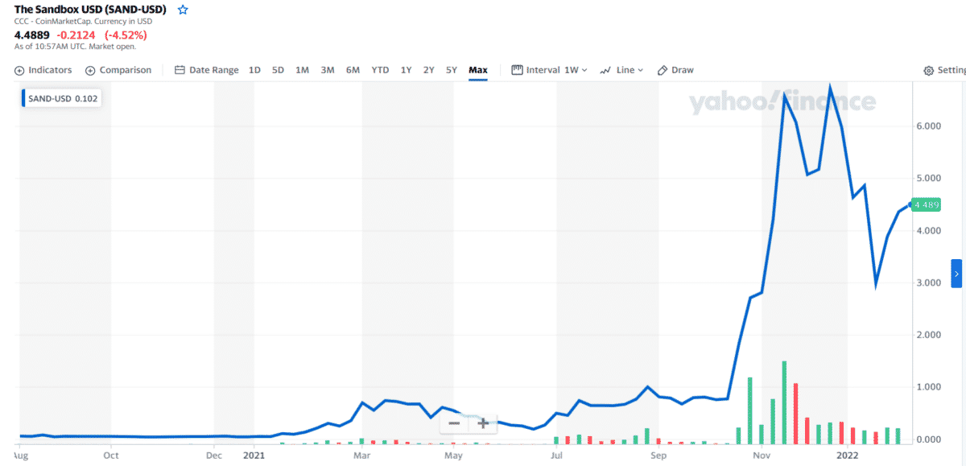The height and width of the screenshot is (466, 966).
Task: Click the Oct x-axis label
Action: 111,456
